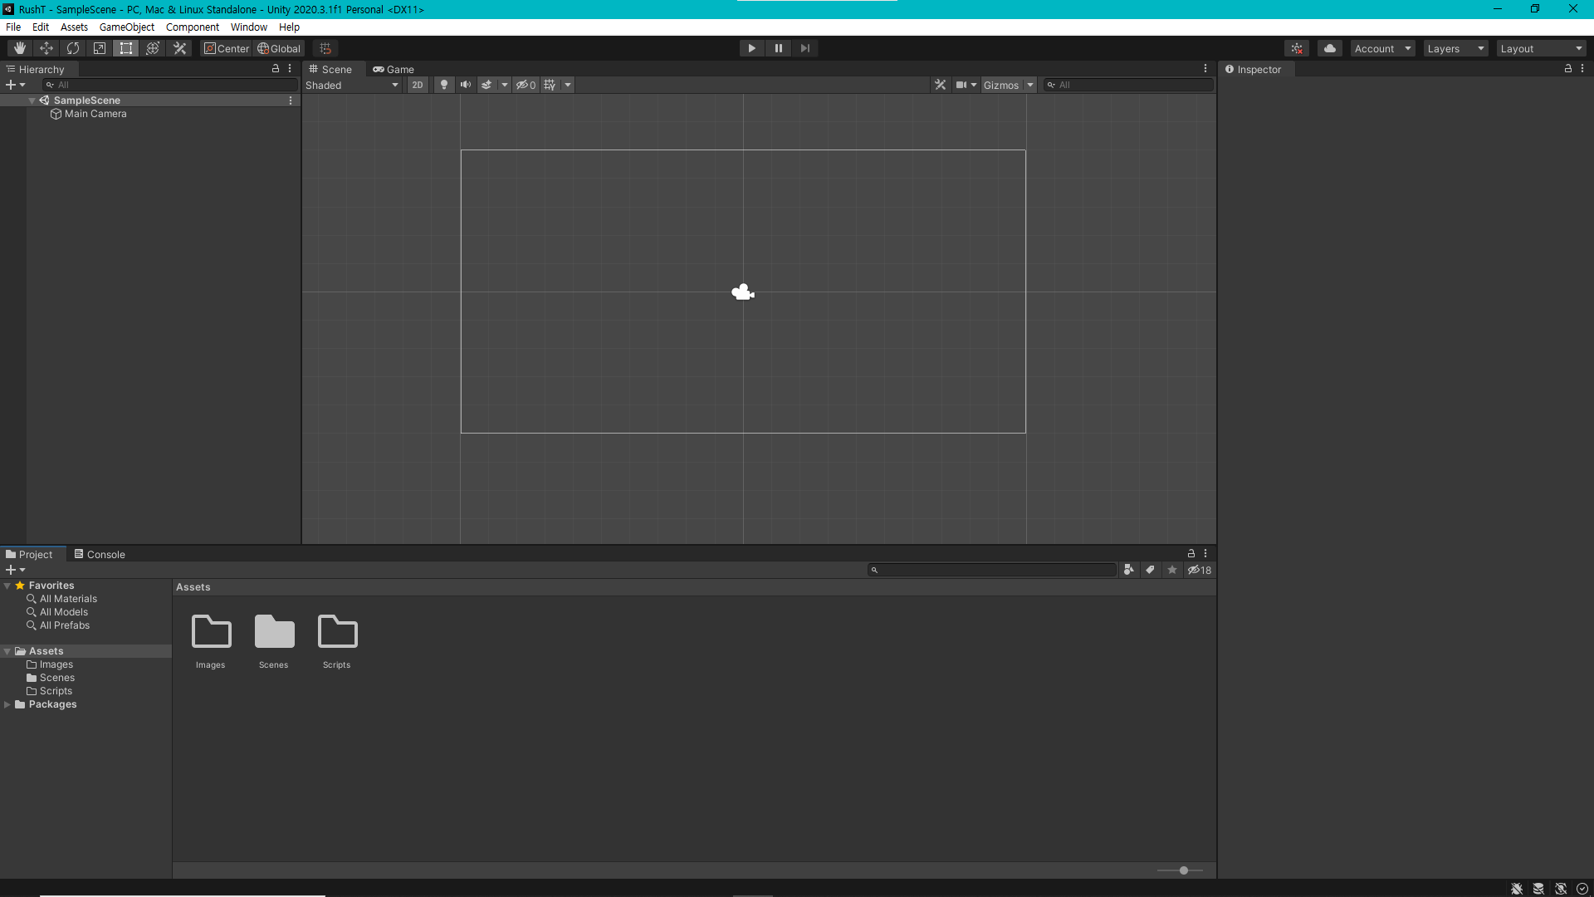Expand the Packages folder in Project

coord(7,704)
